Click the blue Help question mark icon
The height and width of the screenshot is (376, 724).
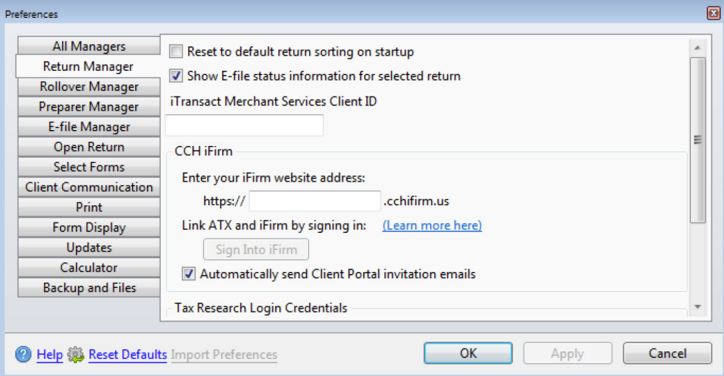[23, 355]
